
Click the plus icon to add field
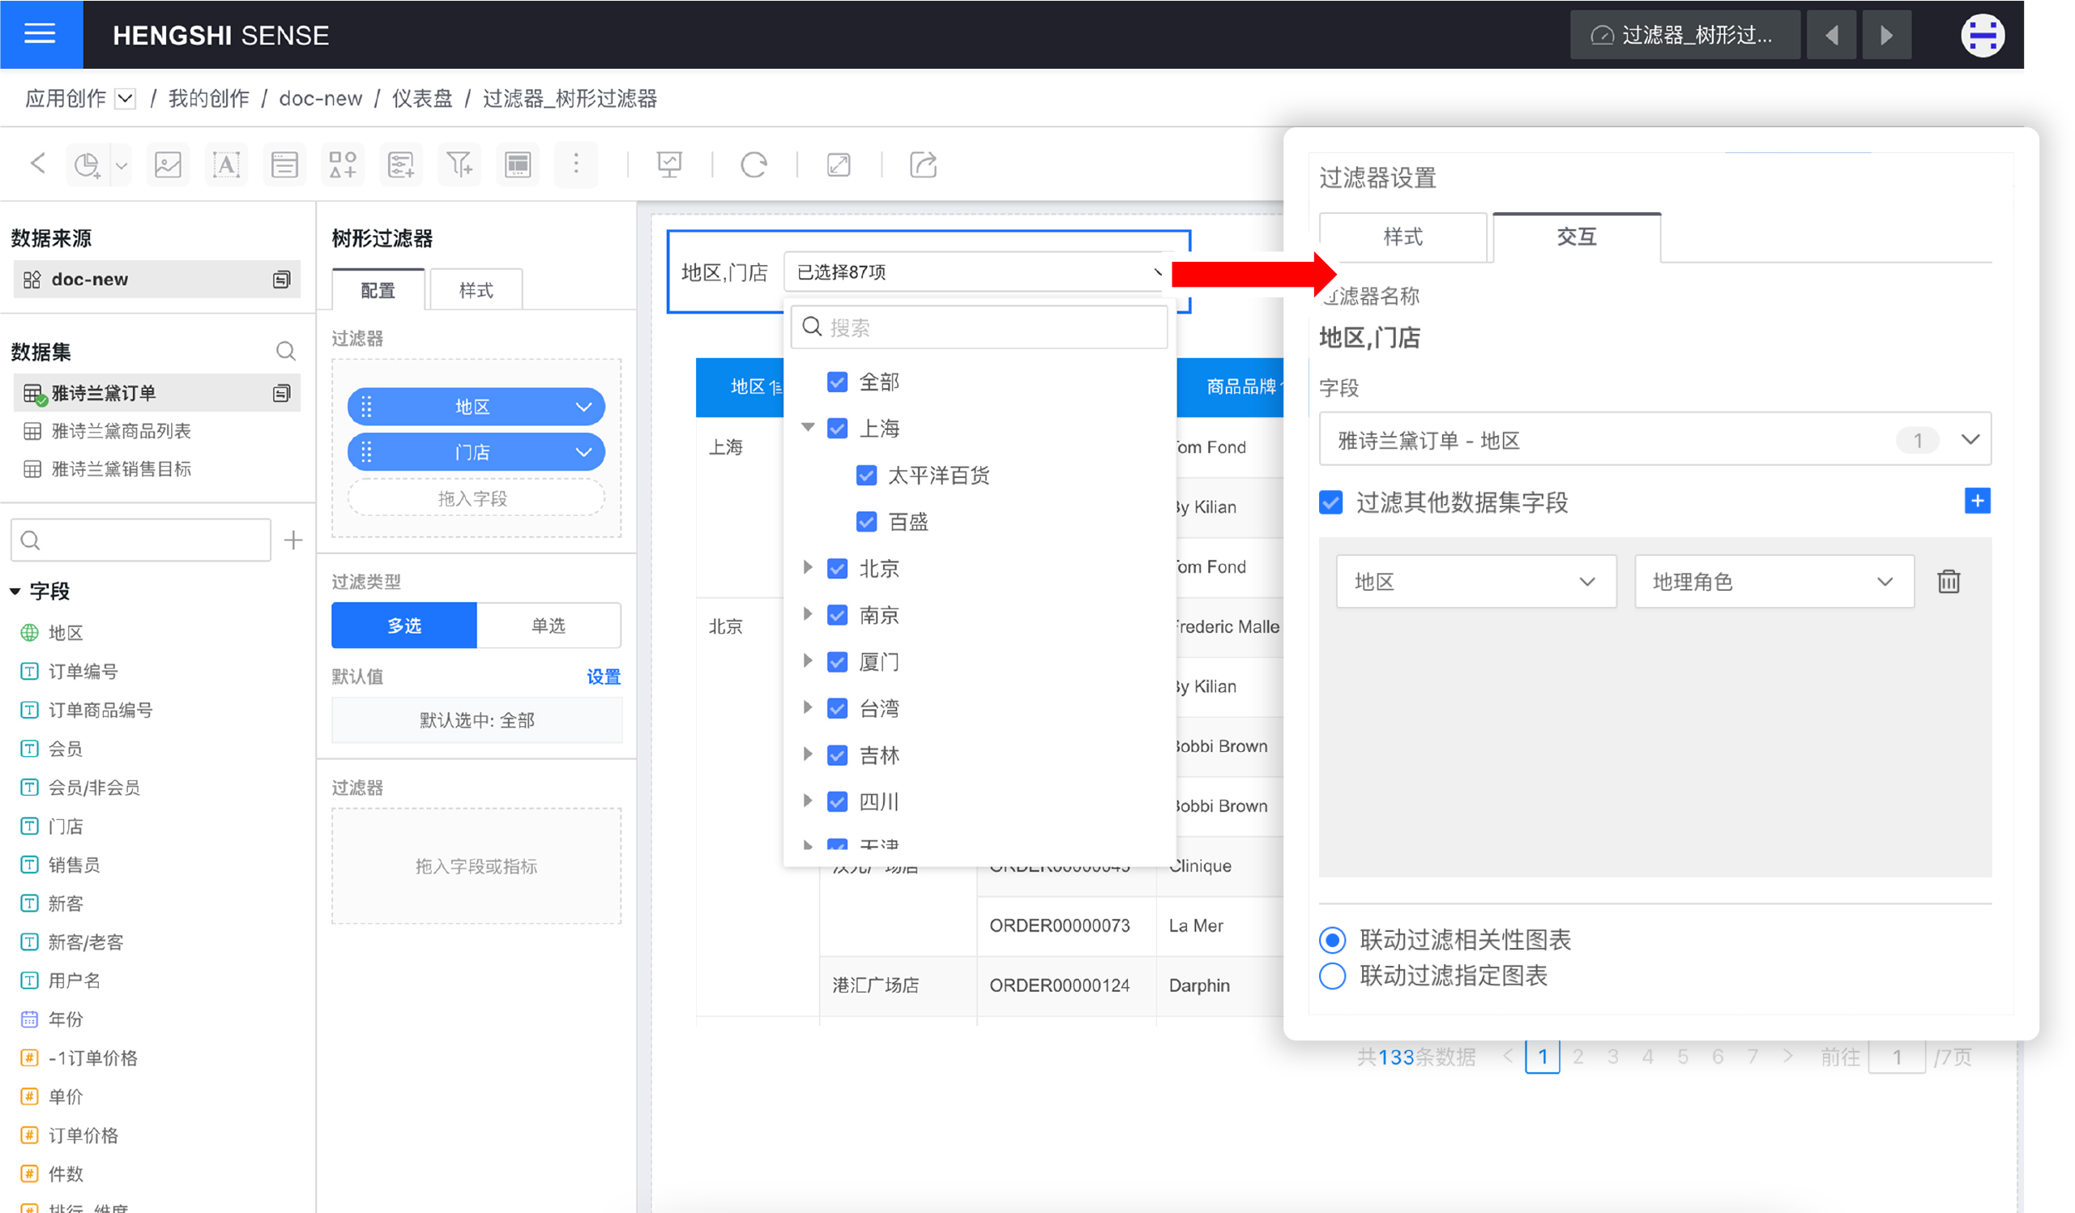coord(293,540)
